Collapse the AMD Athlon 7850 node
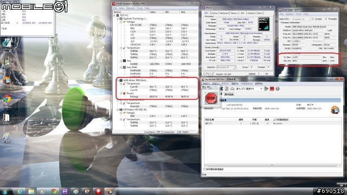The width and height of the screenshot is (347, 195). pos(118,80)
